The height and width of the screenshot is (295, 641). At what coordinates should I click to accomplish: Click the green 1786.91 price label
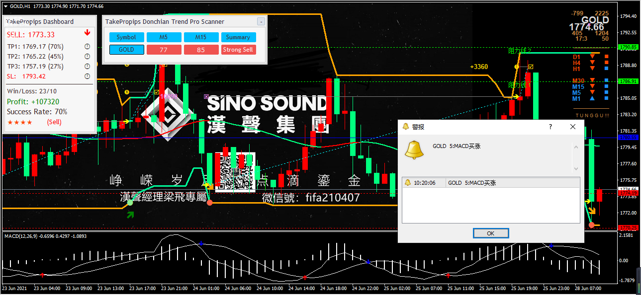628,81
